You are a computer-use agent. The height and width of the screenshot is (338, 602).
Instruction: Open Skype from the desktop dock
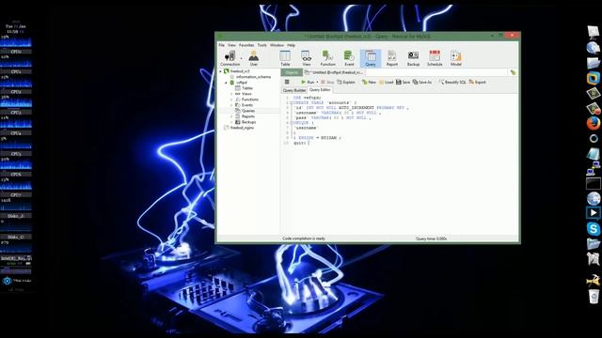pyautogui.click(x=594, y=229)
